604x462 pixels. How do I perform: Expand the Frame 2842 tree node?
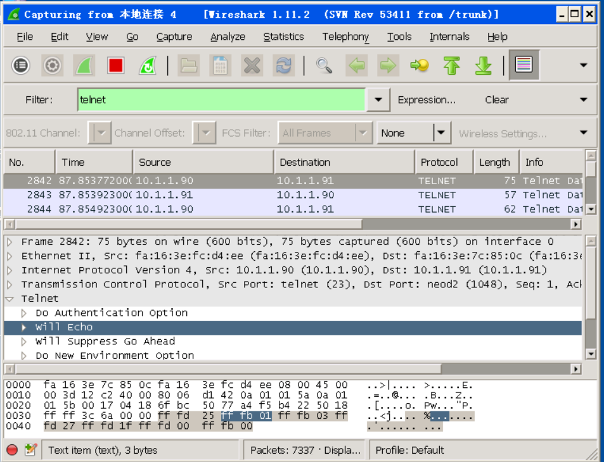(10, 242)
